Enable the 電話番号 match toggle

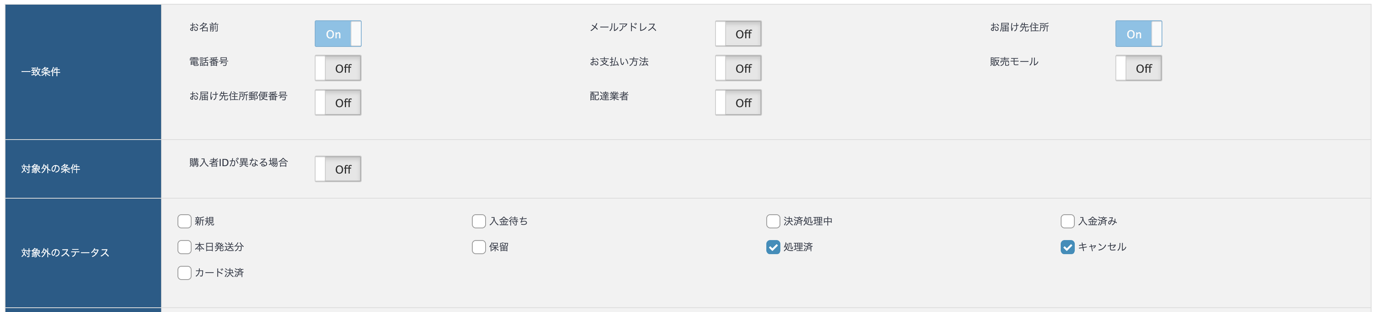[x=338, y=68]
